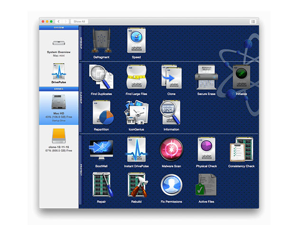The image size is (299, 225).
Task: Click the DRIVES sidebar header
Action: [59, 89]
